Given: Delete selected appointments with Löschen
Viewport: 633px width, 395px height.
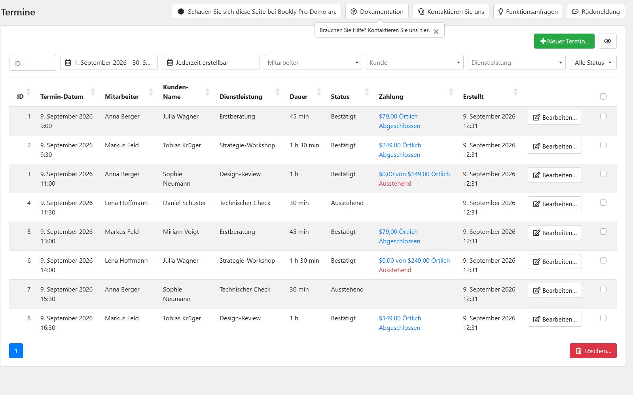Looking at the screenshot, I should point(593,351).
